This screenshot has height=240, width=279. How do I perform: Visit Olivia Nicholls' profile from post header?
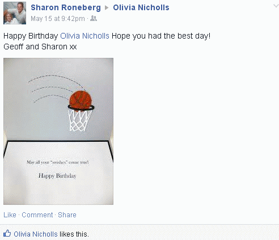click(141, 7)
